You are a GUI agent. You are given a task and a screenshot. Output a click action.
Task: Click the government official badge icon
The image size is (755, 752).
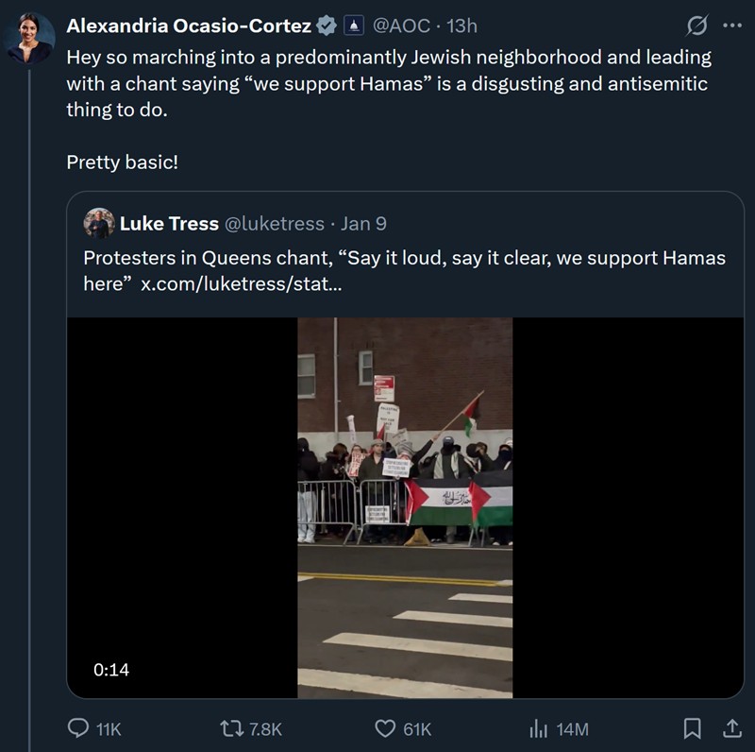353,26
